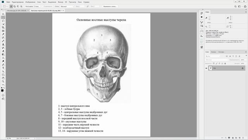
Task: Select the Zoom tool
Action: 3,81
